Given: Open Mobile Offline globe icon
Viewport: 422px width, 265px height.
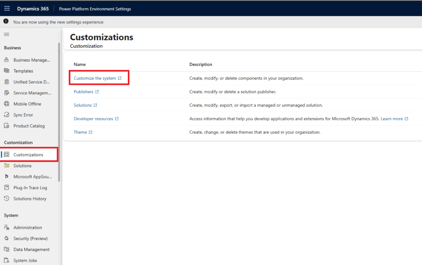Looking at the screenshot, I should pyautogui.click(x=7, y=104).
